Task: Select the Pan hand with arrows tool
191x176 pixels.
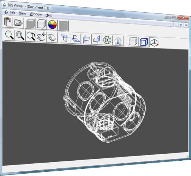Action: click(41, 37)
